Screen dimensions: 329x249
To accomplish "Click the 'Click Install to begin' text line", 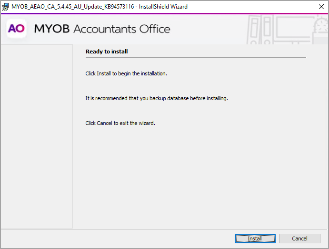I will tap(126, 73).
